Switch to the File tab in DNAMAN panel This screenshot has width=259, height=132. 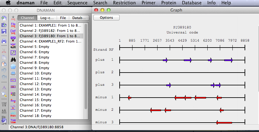(x=63, y=18)
